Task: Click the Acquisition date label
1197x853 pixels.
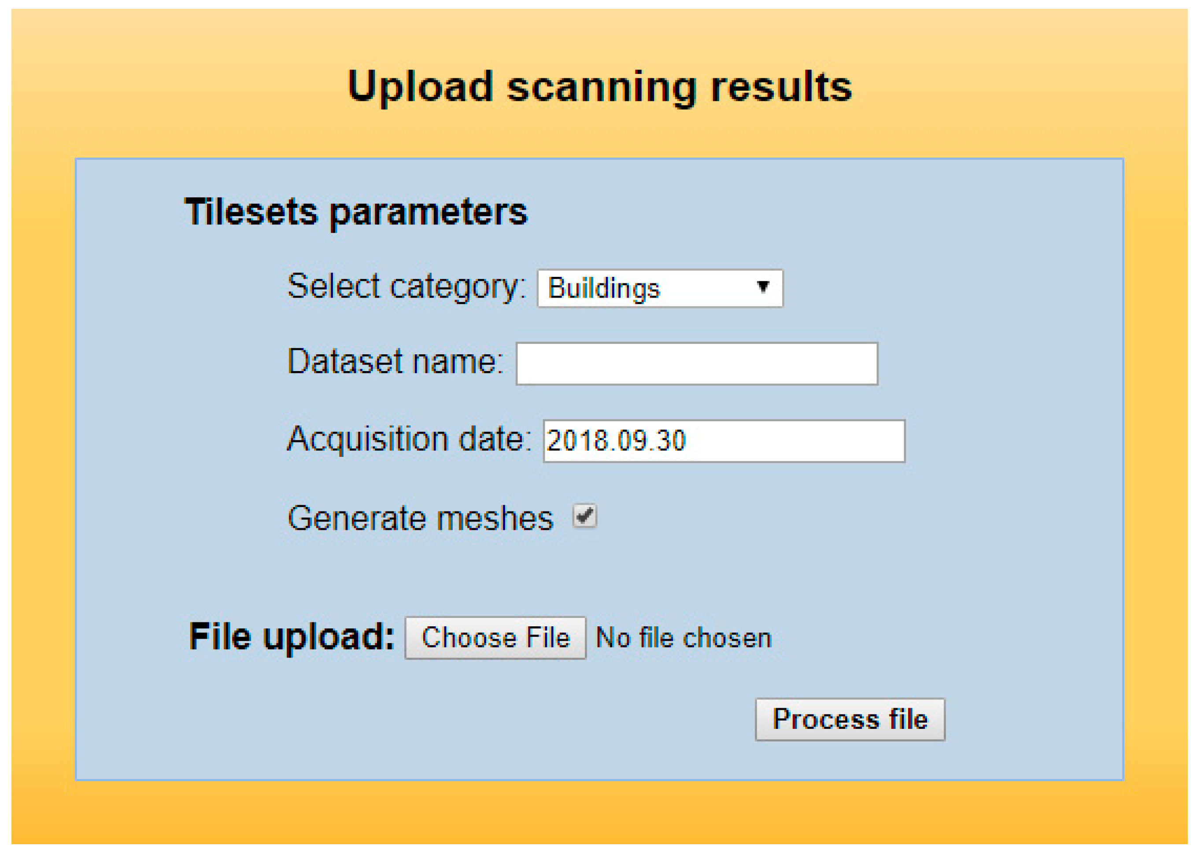Action: (x=409, y=438)
